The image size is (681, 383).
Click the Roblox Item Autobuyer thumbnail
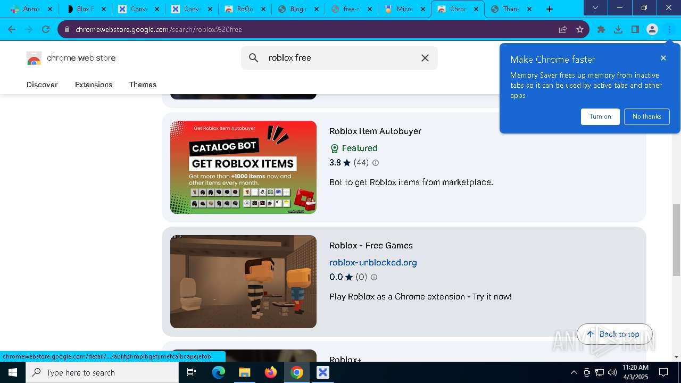(243, 167)
